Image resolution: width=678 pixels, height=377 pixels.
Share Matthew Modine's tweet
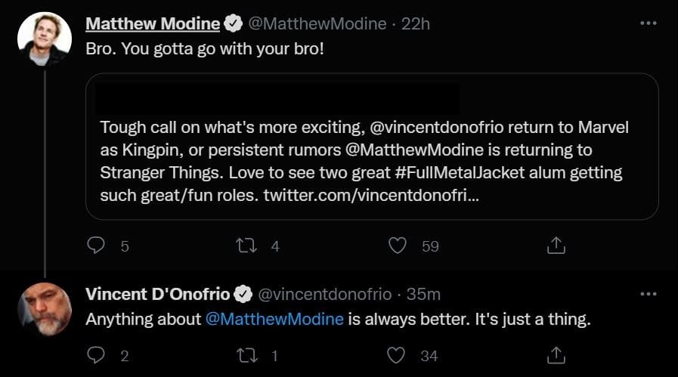[x=556, y=246]
